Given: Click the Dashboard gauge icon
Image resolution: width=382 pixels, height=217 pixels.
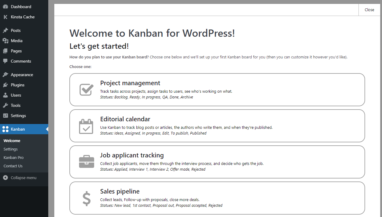Looking at the screenshot, I should point(5,7).
